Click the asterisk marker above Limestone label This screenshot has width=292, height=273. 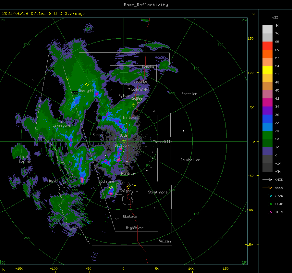pos(61,122)
